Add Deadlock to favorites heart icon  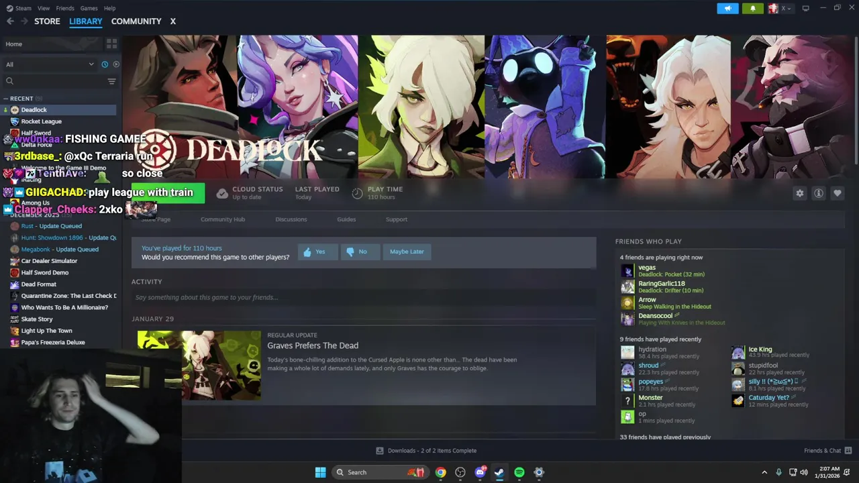[x=837, y=193]
